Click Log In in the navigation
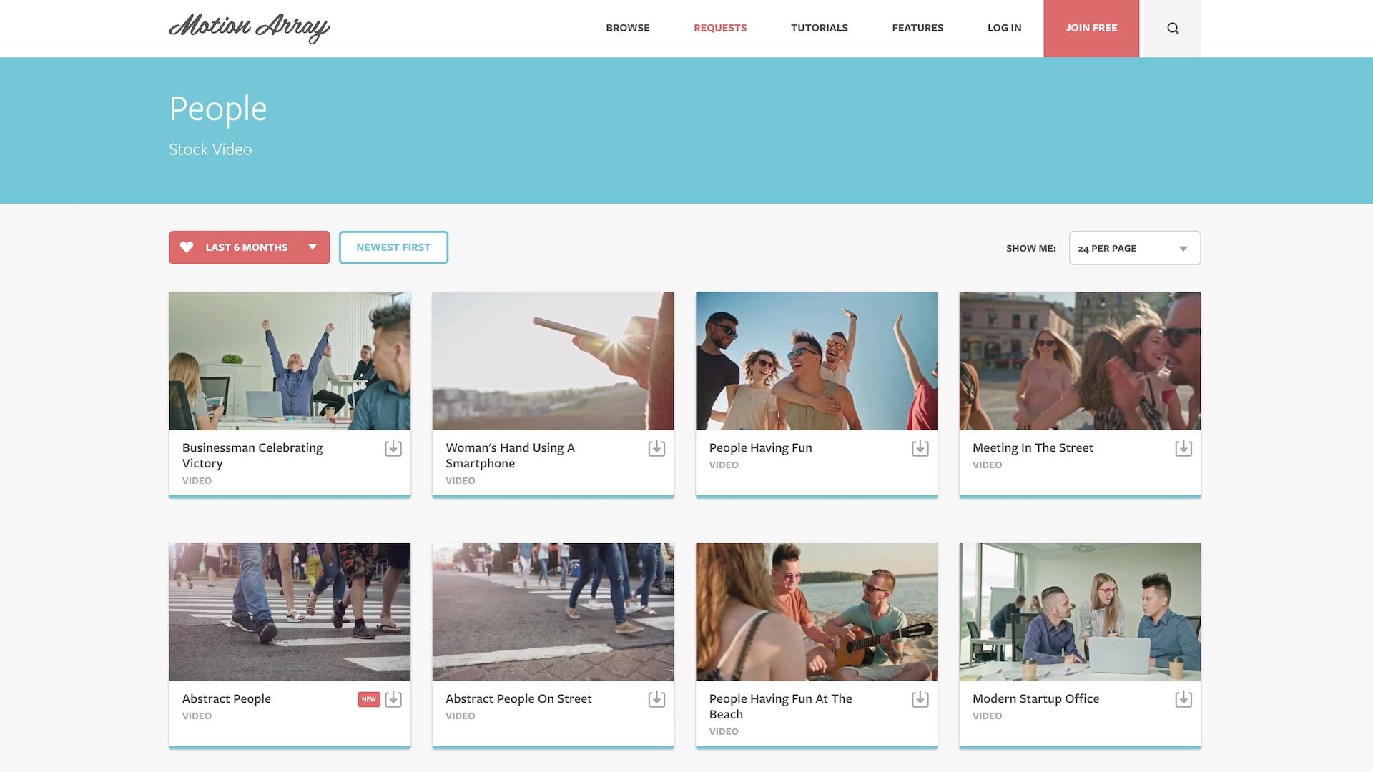1373x772 pixels. [x=1004, y=28]
